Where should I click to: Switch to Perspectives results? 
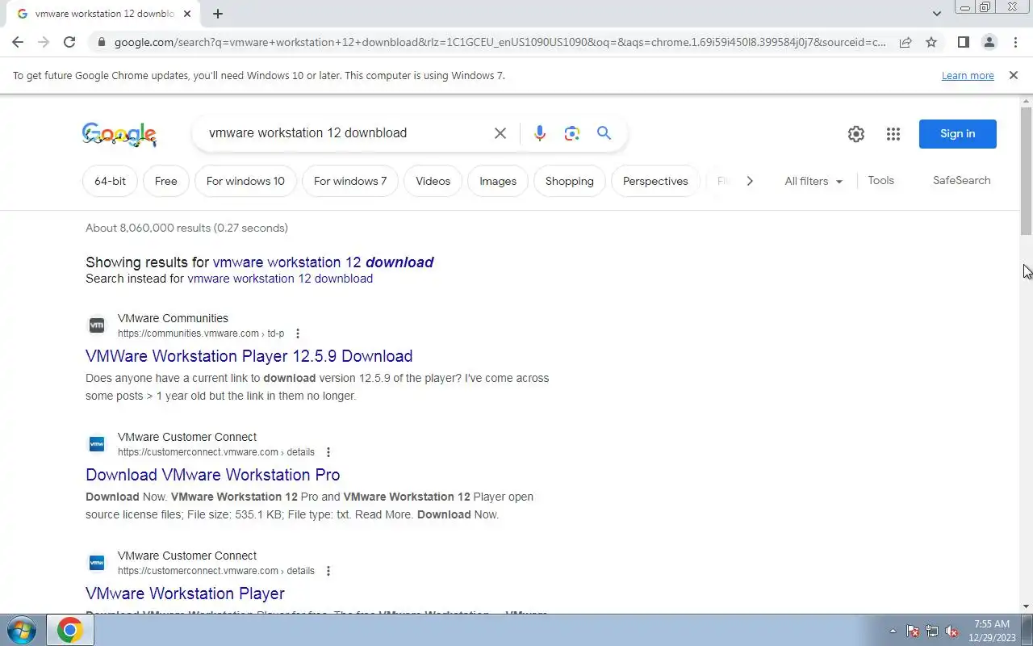coord(655,181)
